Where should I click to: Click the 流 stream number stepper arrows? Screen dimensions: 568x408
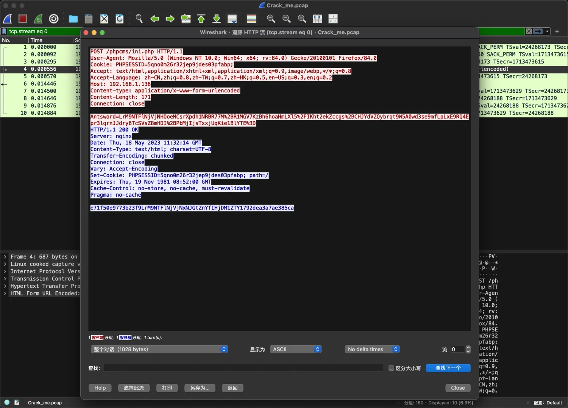click(x=468, y=349)
